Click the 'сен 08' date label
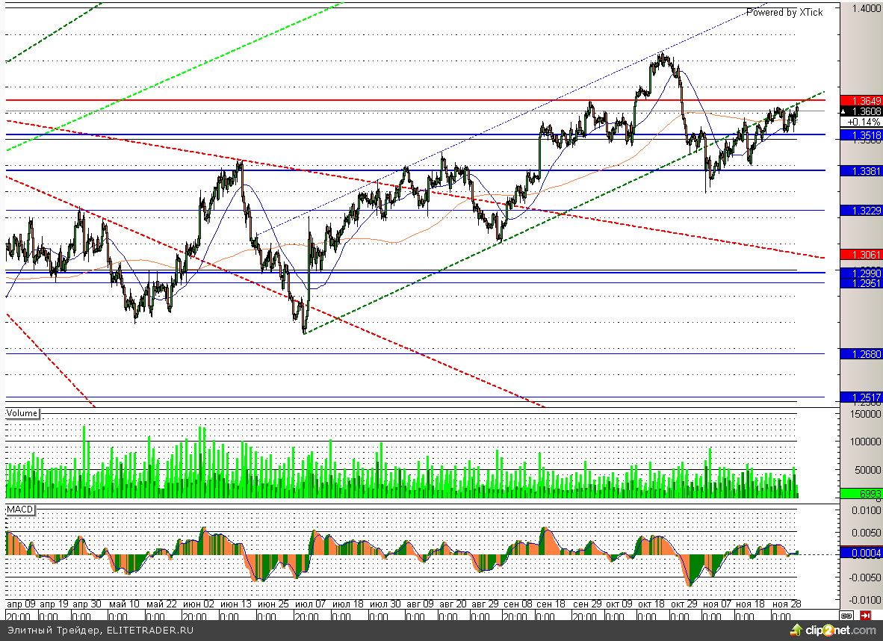This screenshot has width=883, height=641. (x=518, y=604)
